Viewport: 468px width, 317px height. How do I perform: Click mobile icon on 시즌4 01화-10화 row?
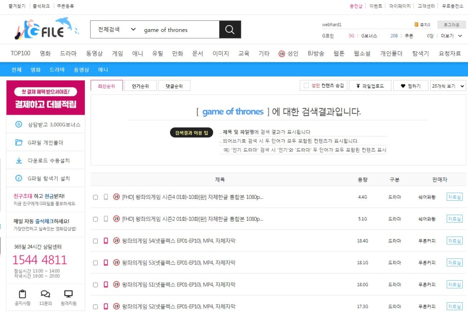tap(106, 197)
